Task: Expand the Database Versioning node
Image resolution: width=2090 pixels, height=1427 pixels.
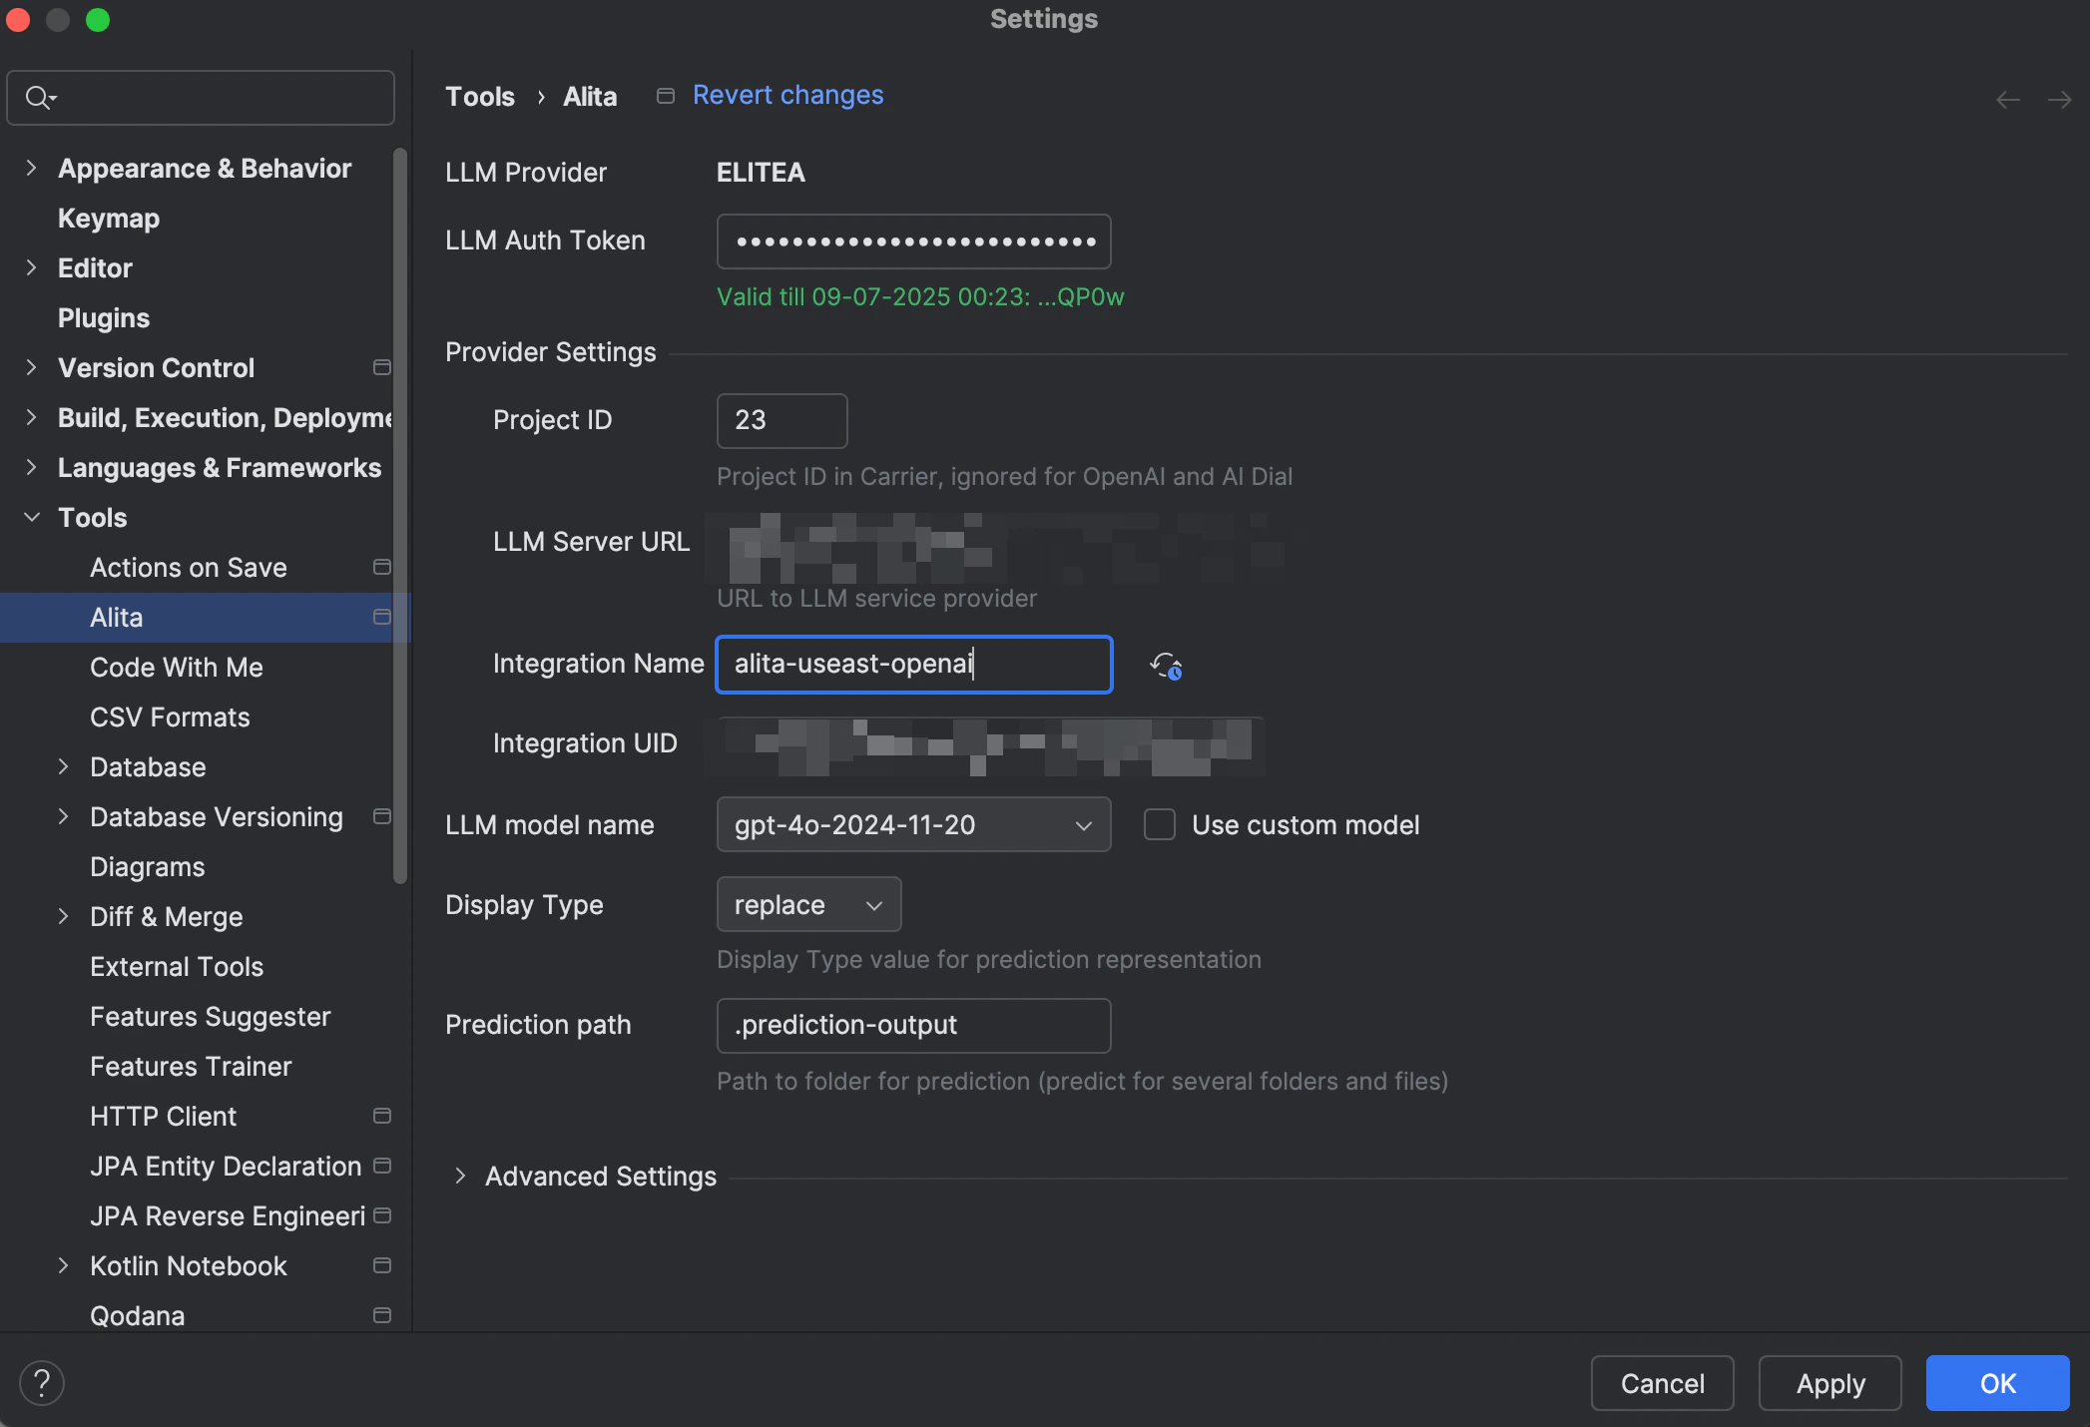Action: [63, 816]
